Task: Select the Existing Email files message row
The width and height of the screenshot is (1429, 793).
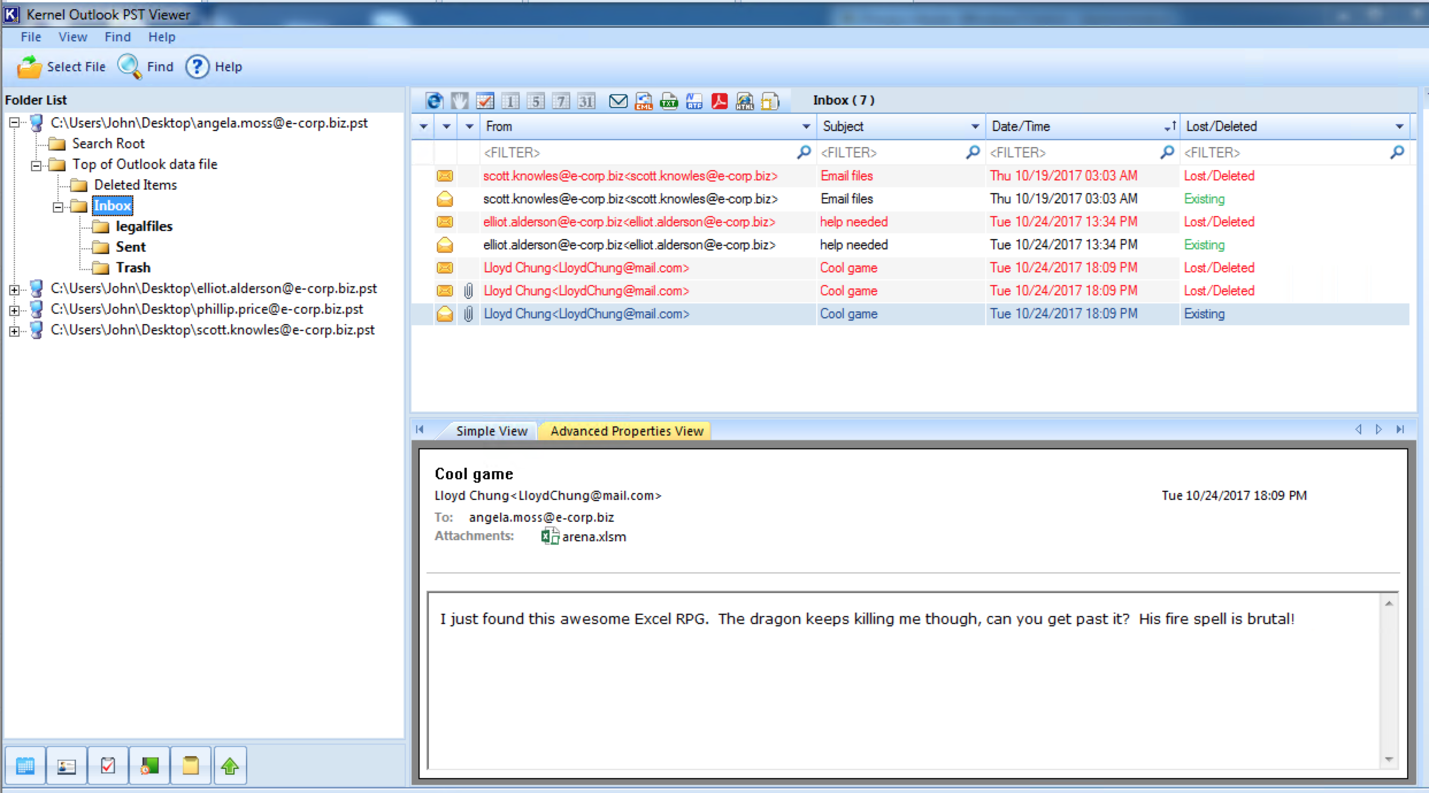Action: pyautogui.click(x=911, y=199)
